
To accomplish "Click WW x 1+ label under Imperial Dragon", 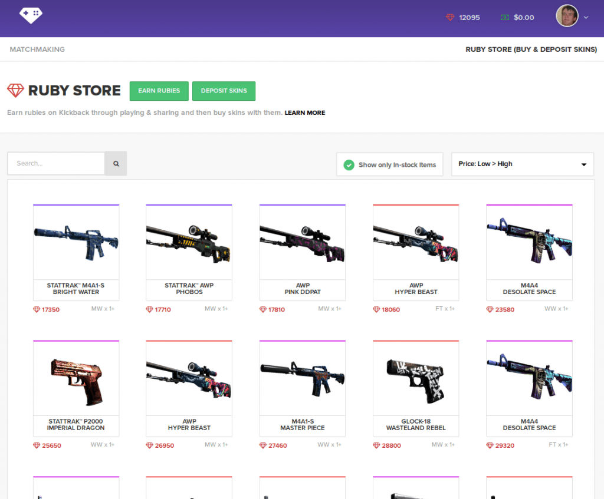I will pyautogui.click(x=103, y=444).
